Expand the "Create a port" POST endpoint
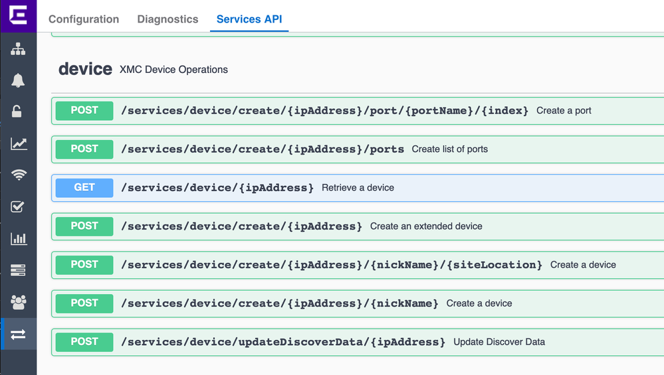 [x=324, y=111]
